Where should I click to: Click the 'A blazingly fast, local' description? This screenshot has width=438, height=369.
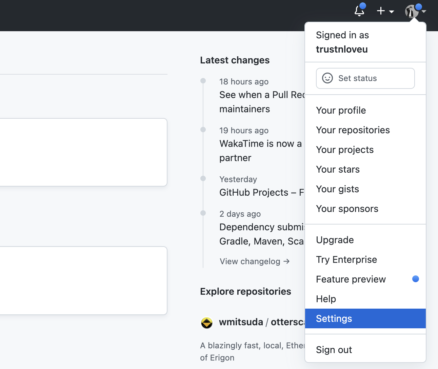(252, 352)
